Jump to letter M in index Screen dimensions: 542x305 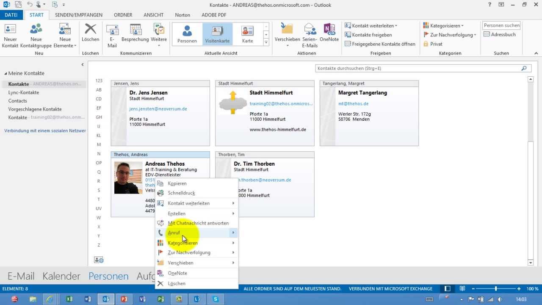pos(99,144)
